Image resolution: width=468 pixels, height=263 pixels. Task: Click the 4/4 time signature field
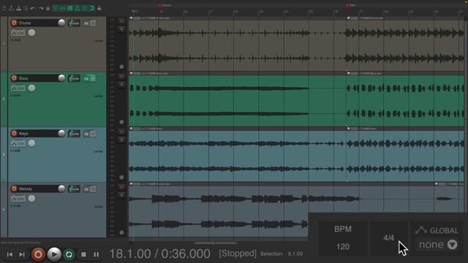[x=388, y=237]
